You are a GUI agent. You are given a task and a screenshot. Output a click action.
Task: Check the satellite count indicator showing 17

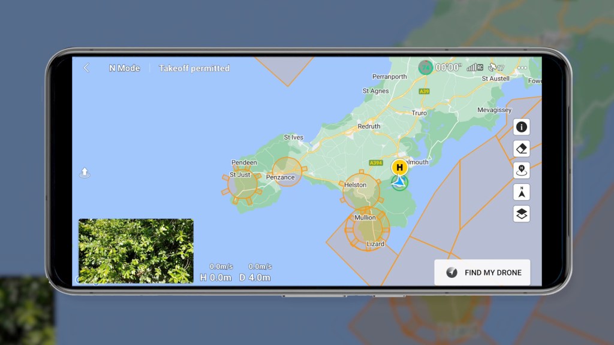494,68
